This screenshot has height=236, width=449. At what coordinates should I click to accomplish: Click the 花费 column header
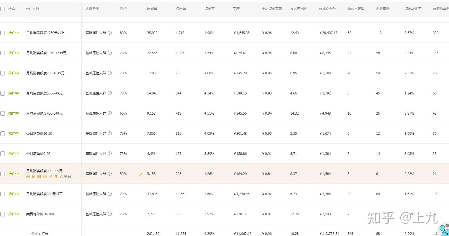coord(236,9)
